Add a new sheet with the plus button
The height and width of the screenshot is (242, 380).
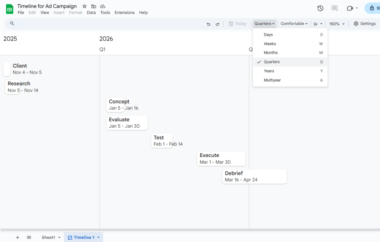coord(17,237)
